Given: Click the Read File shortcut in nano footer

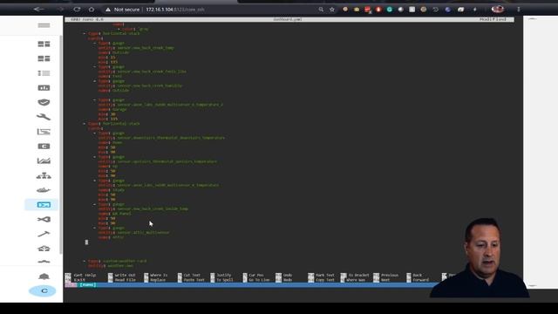Looking at the screenshot, I should coord(125,280).
